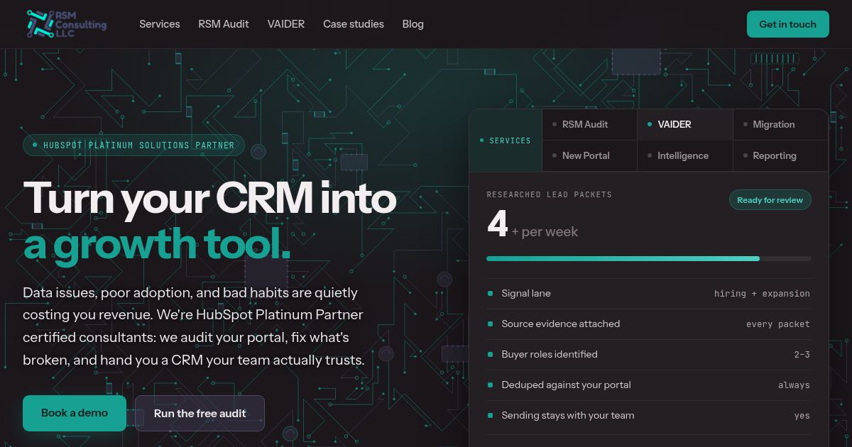Open VAIDER in the top navigation bar
852x447 pixels.
click(286, 24)
